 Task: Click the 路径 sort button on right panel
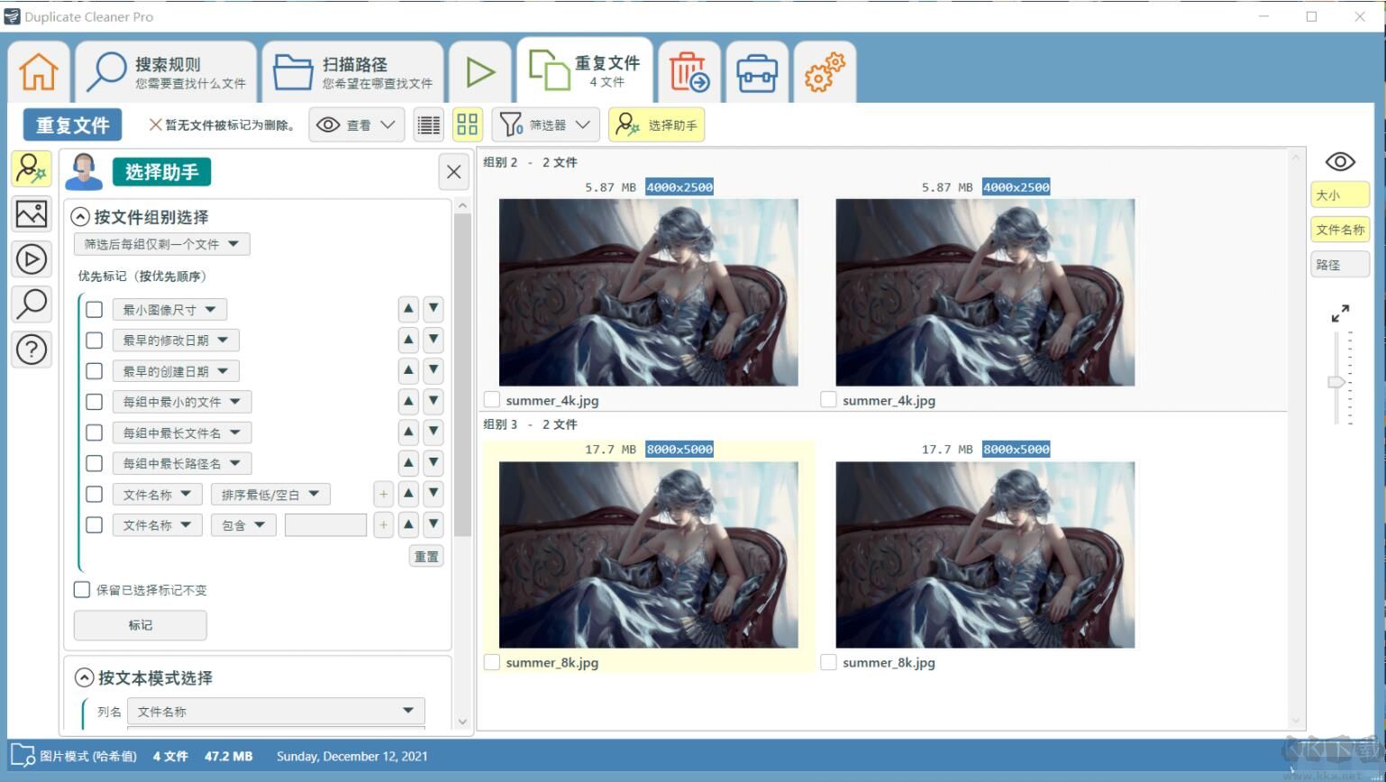coord(1339,264)
